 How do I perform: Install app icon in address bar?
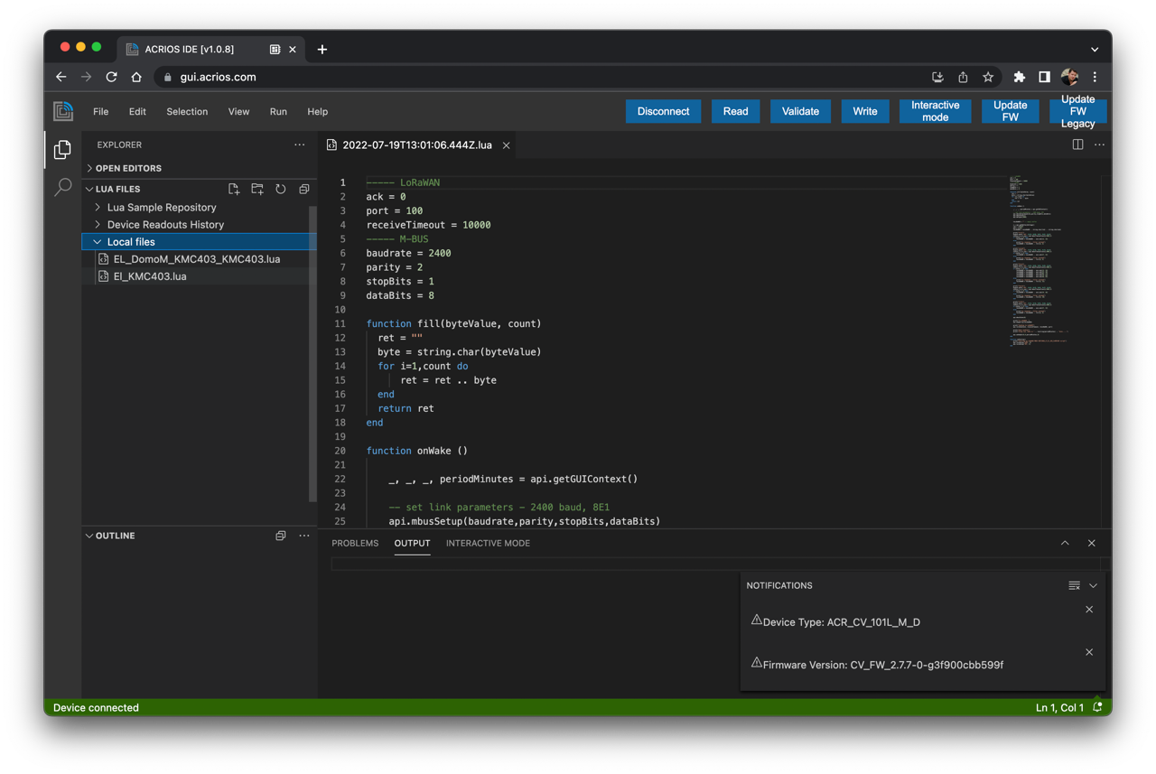pyautogui.click(x=937, y=77)
